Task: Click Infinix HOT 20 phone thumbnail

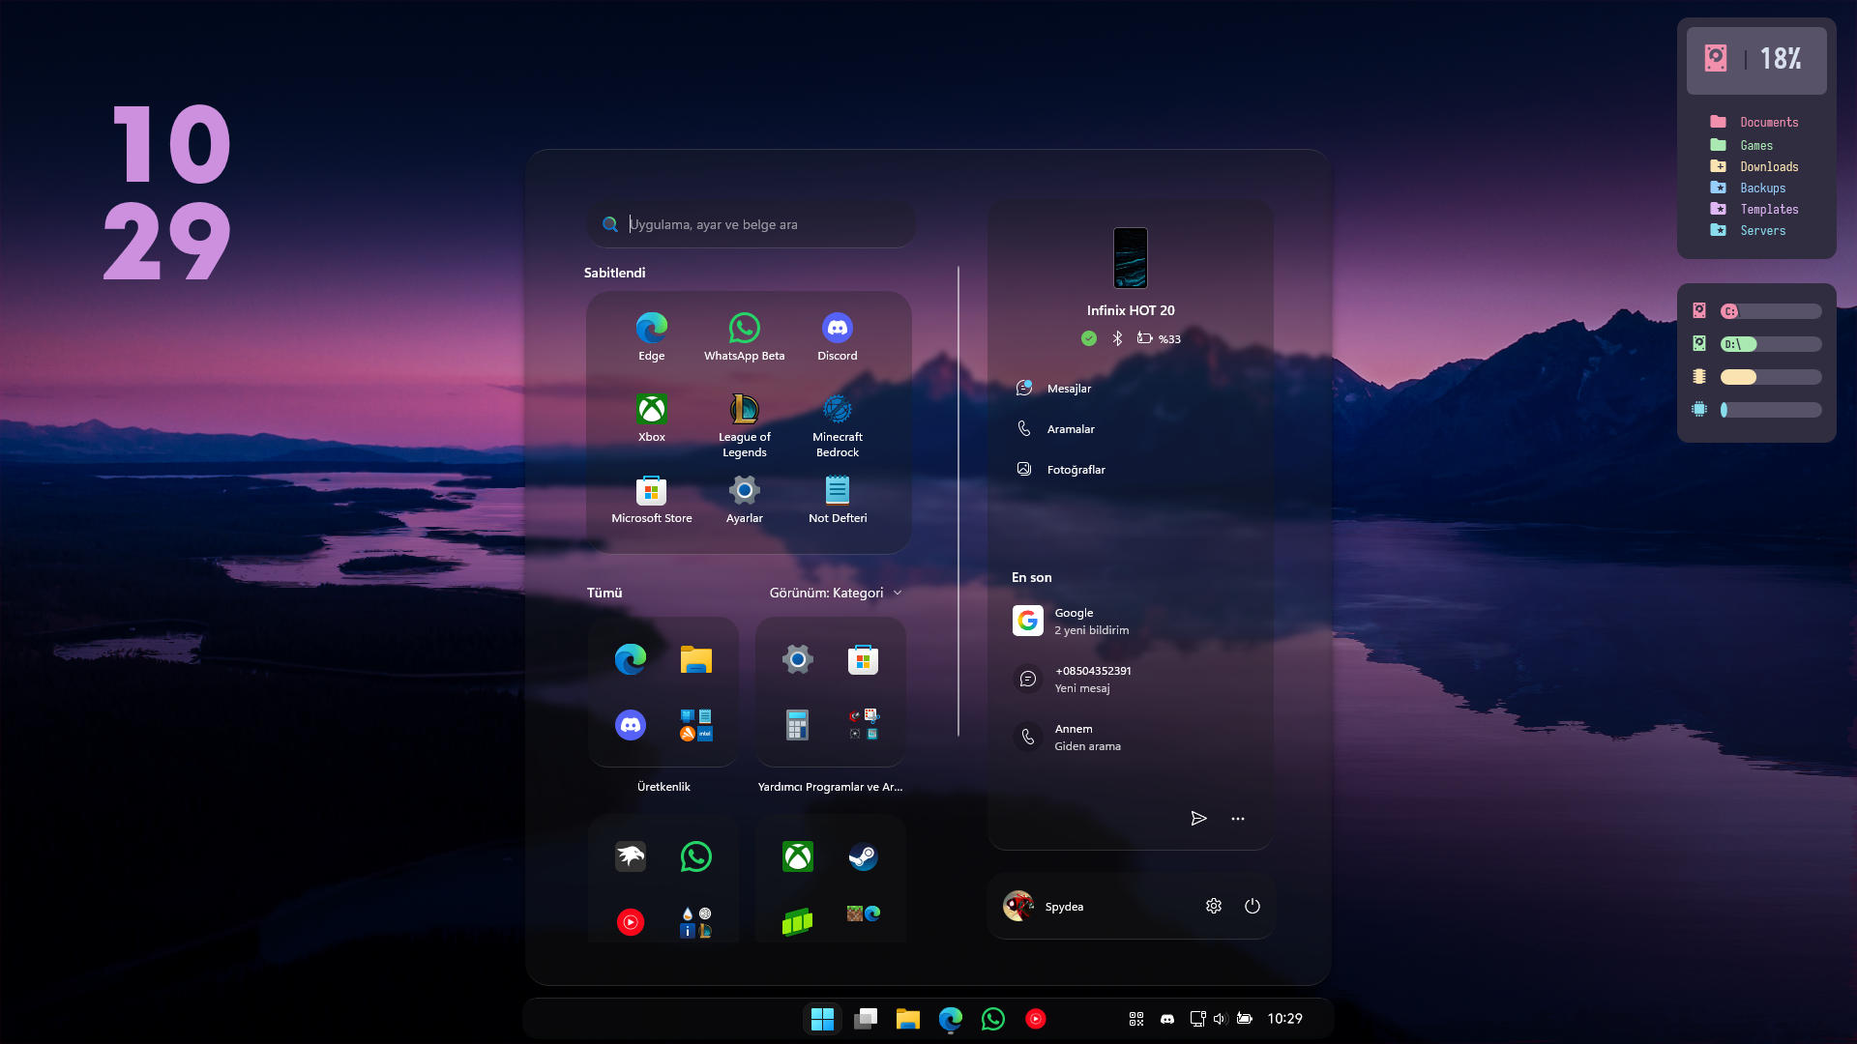Action: (1130, 258)
